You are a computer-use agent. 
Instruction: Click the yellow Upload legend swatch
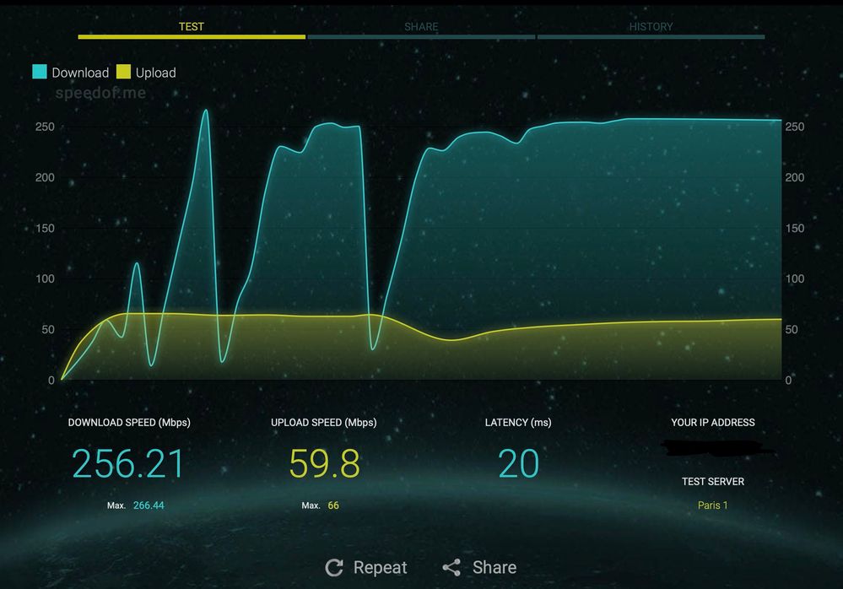pyautogui.click(x=124, y=73)
